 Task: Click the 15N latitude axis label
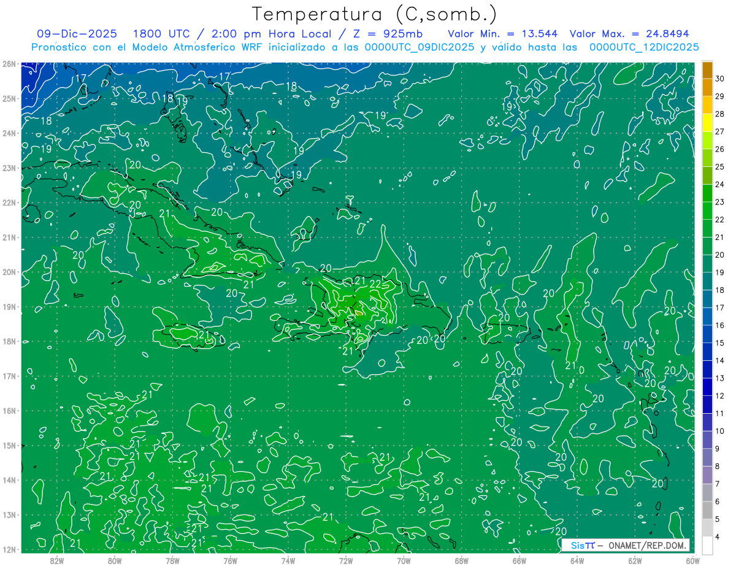(x=9, y=445)
